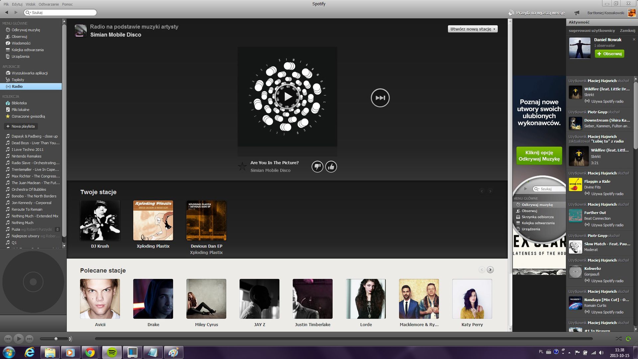This screenshot has height=359, width=638.
Task: Open Devious Dan EP station thumbnail
Action: (206, 220)
